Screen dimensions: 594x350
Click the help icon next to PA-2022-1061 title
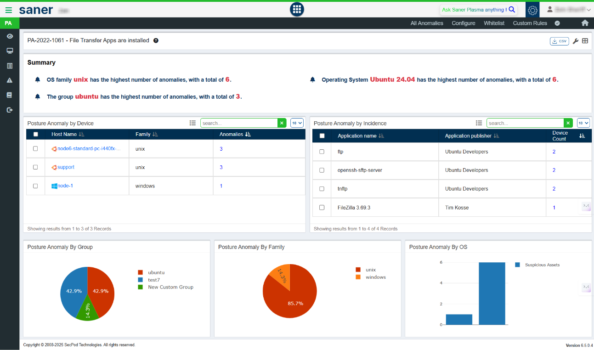[156, 40]
